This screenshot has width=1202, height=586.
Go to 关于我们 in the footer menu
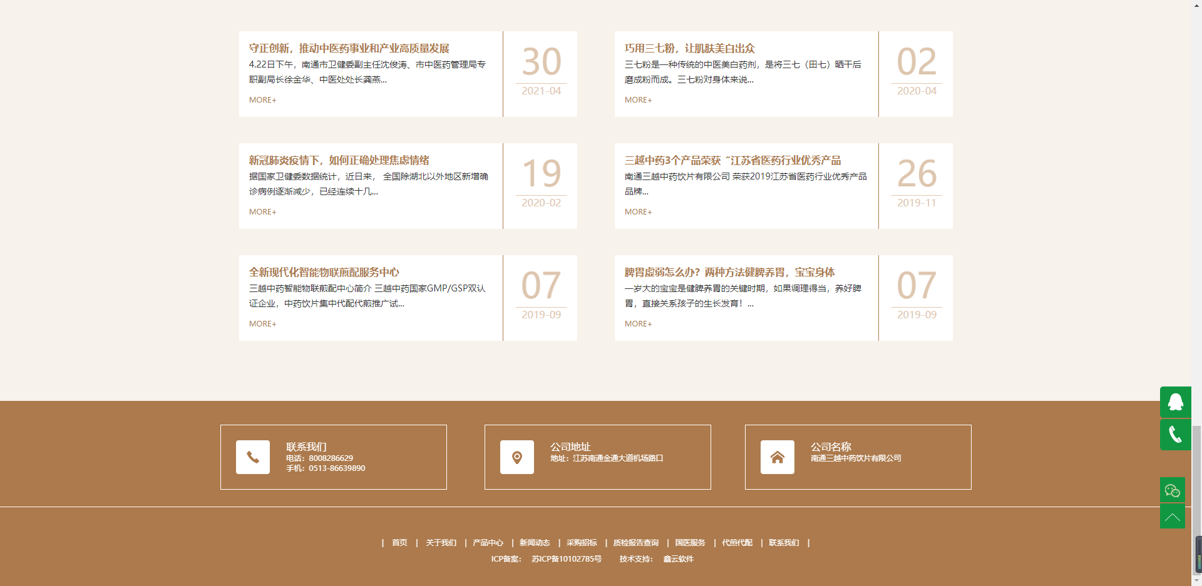pyautogui.click(x=441, y=543)
